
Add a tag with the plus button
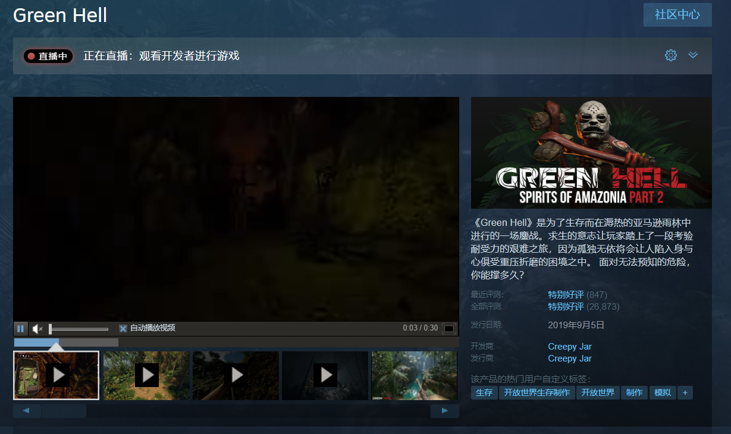click(x=685, y=392)
